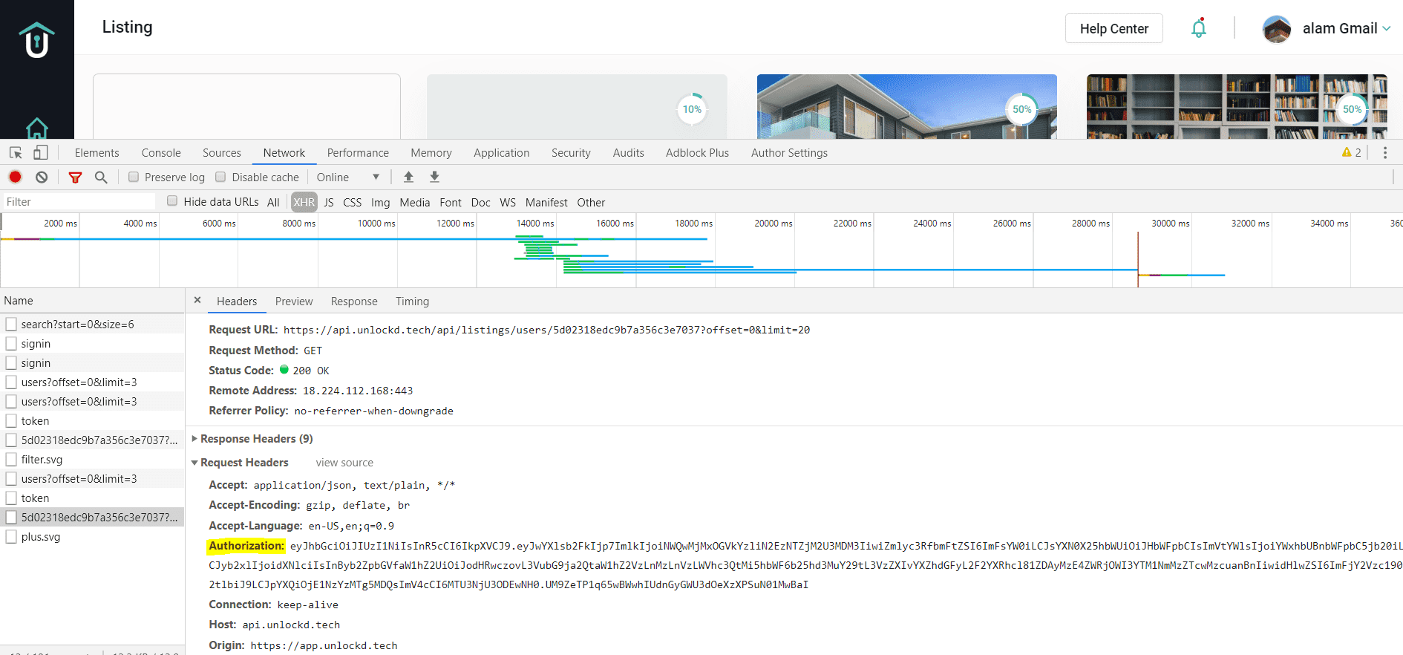Screen dimensions: 1403x655
Task: Open the Online throttling dropdown
Action: point(348,177)
